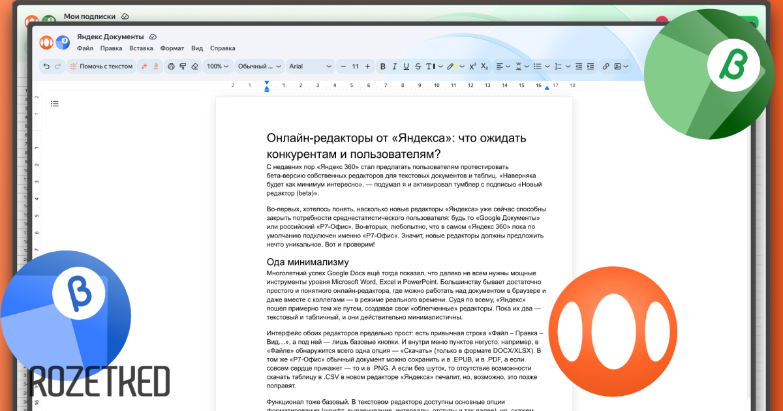Open the Arial font dropdown
The image size is (783, 411).
click(x=310, y=66)
